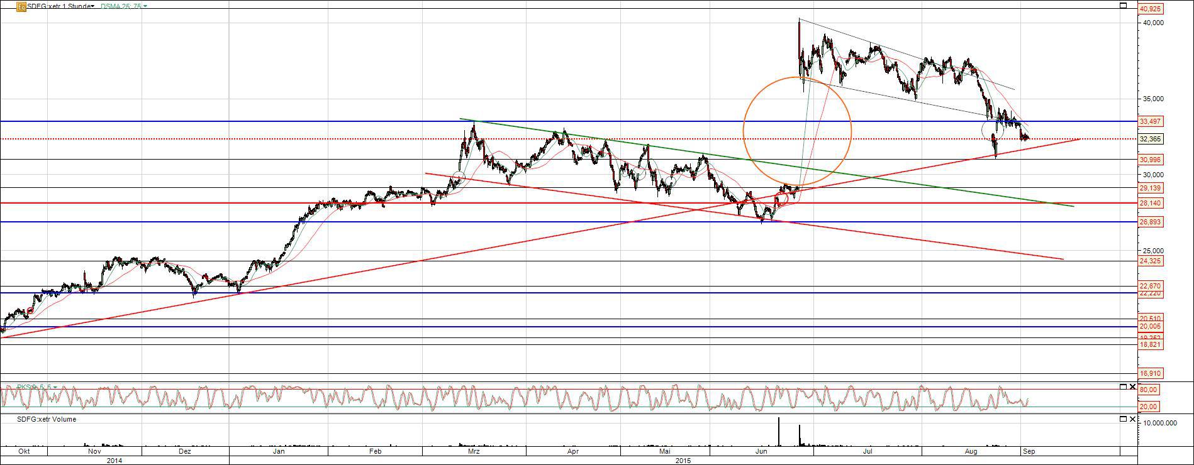1194x465 pixels.
Task: Click the Jan label on time axis
Action: pos(279,451)
